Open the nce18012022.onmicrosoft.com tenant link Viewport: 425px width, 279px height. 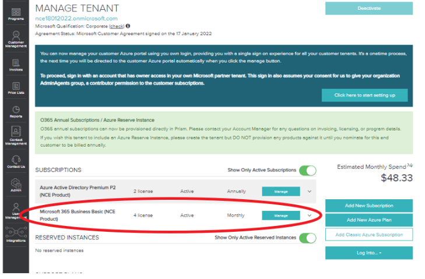point(76,19)
